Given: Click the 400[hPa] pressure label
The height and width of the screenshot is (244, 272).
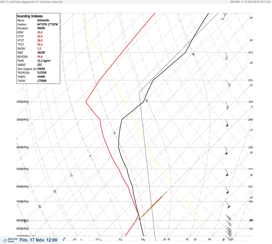Looking at the screenshot, I should click(23, 147).
